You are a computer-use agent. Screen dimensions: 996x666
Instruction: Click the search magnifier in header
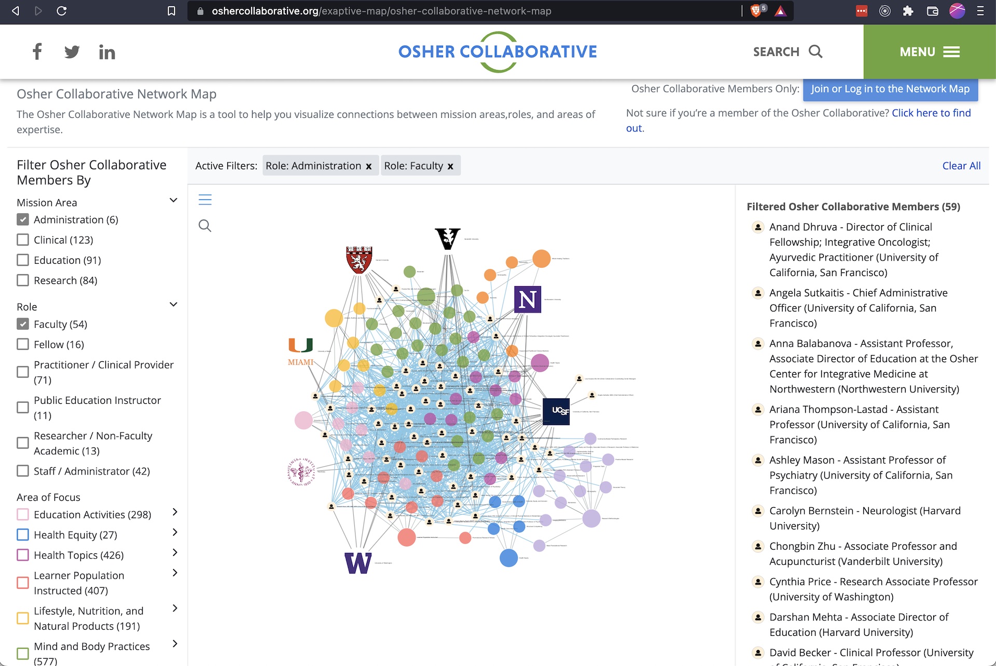point(815,51)
